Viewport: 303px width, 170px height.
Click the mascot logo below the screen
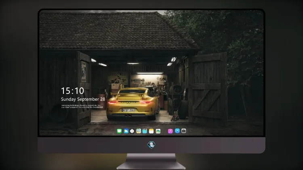(151, 145)
